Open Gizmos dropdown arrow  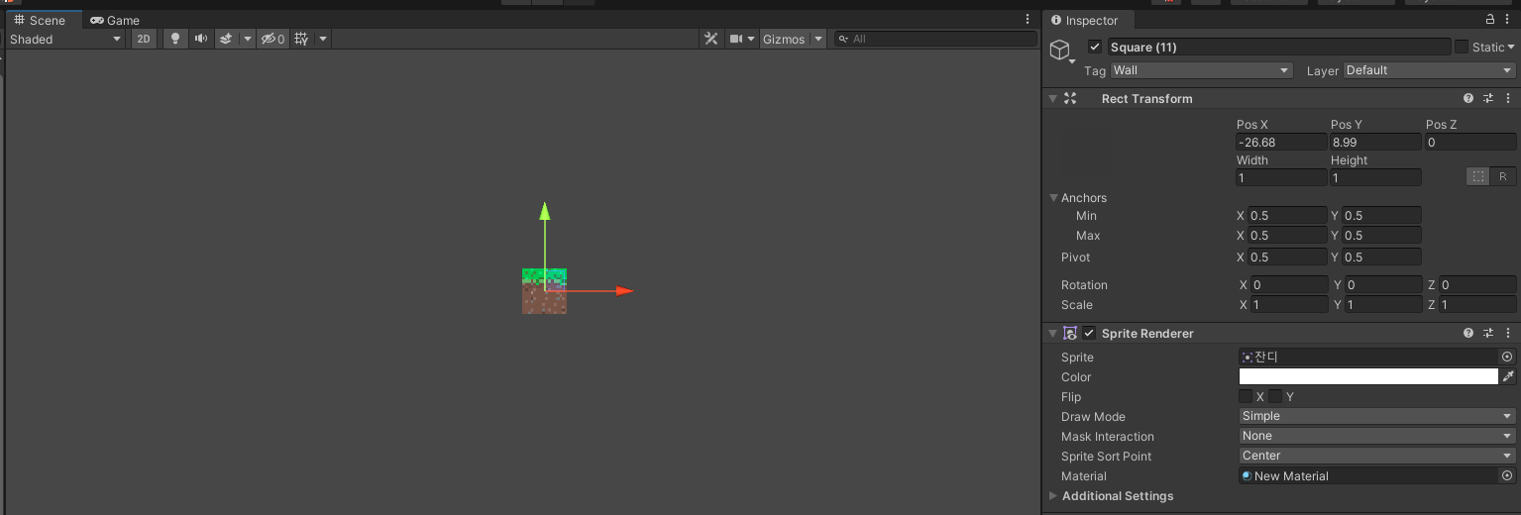817,39
